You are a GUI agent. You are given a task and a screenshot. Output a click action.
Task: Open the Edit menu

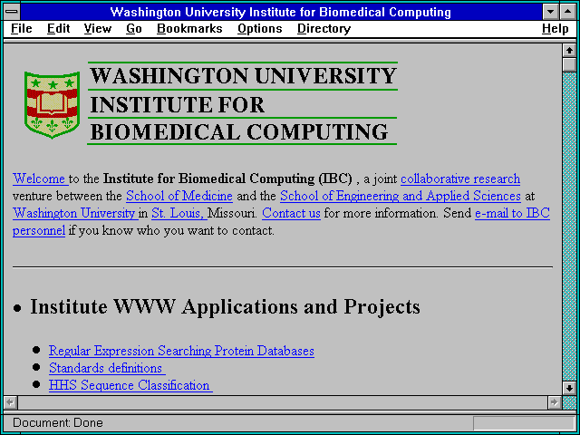click(58, 29)
